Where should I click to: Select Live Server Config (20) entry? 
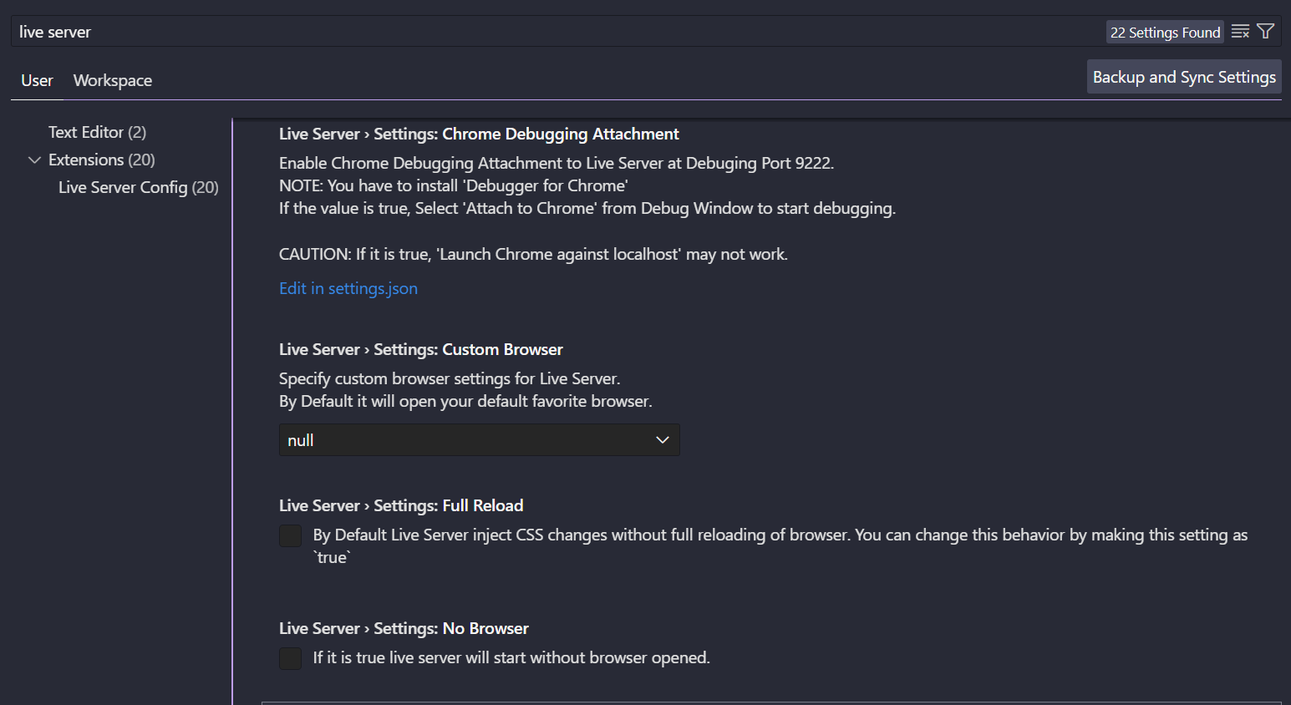click(139, 187)
